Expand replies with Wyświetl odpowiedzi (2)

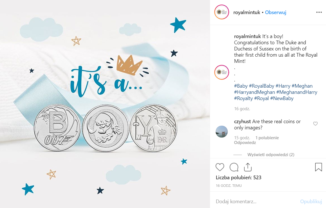coord(271,154)
